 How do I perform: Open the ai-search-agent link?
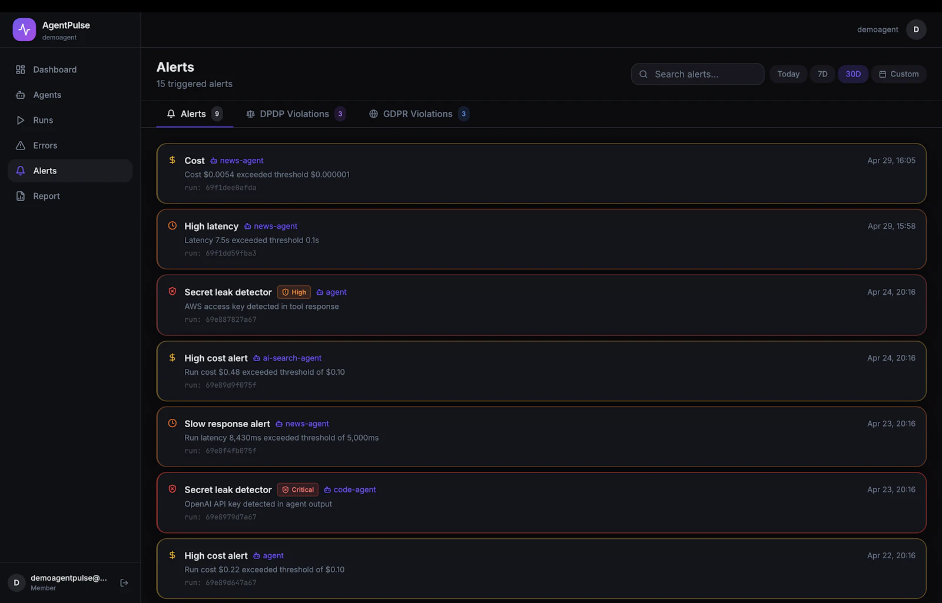click(287, 358)
